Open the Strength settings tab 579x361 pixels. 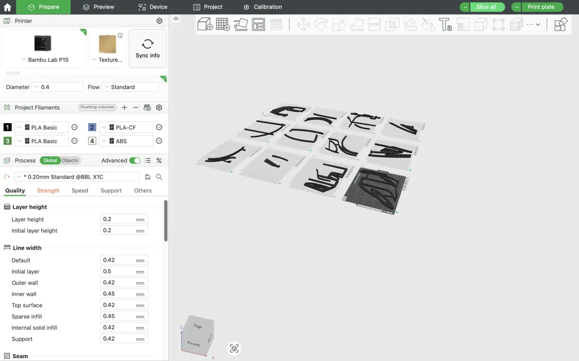[48, 191]
